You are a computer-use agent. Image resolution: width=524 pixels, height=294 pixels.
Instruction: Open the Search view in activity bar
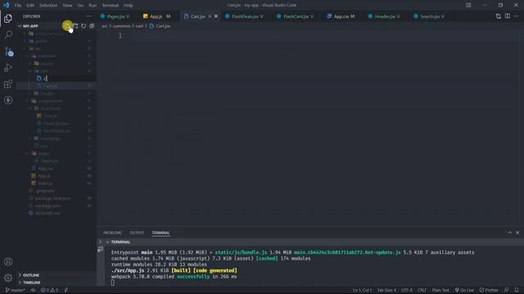pyautogui.click(x=8, y=34)
